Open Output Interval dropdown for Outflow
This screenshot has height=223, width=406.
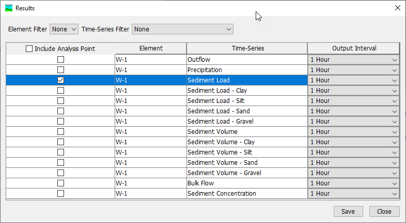pos(353,60)
